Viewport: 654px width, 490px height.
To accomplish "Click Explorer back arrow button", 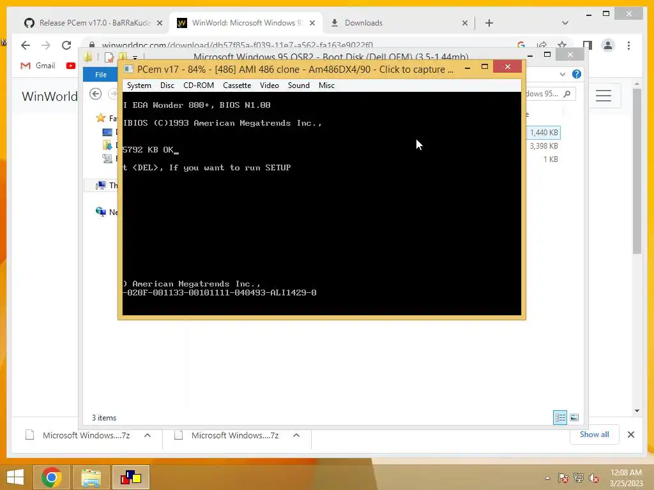I will (96, 94).
